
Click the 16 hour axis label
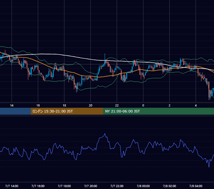38,106
